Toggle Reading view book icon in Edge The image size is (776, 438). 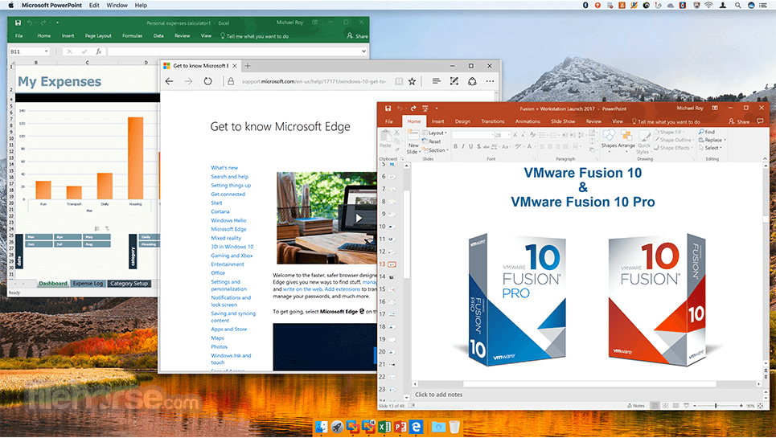coord(399,81)
